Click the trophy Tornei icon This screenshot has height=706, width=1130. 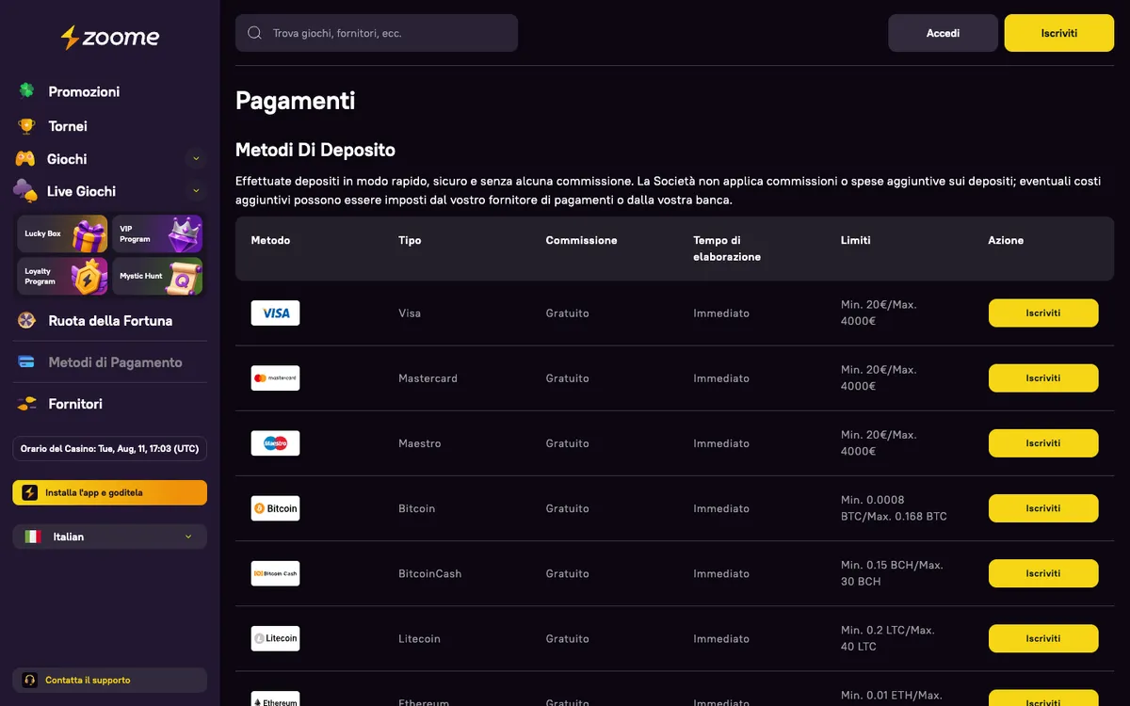point(27,125)
